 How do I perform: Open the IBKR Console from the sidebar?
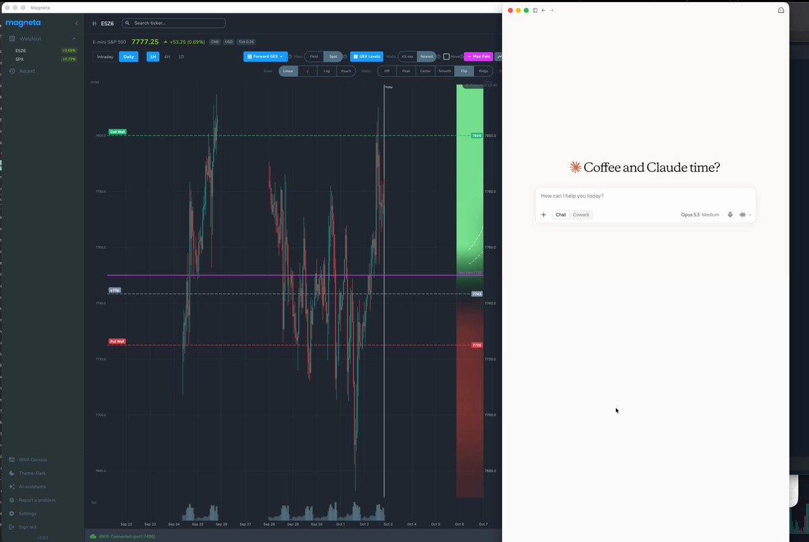[28, 460]
